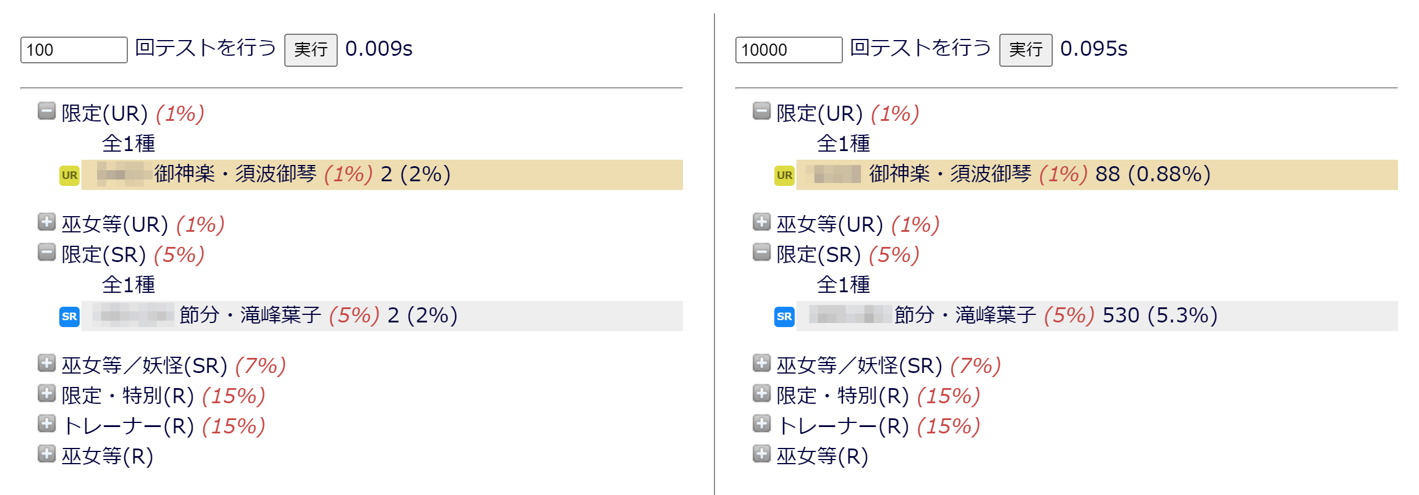This screenshot has width=1419, height=495.
Task: Click the UR badge in left panel
Action: (69, 175)
